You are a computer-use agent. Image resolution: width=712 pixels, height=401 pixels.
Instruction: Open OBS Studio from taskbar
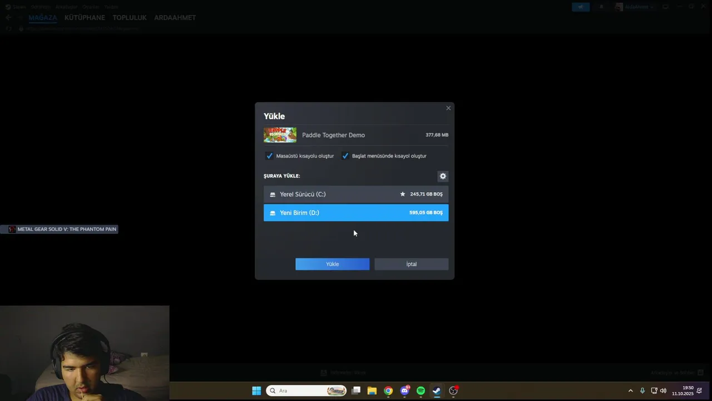coord(453,390)
